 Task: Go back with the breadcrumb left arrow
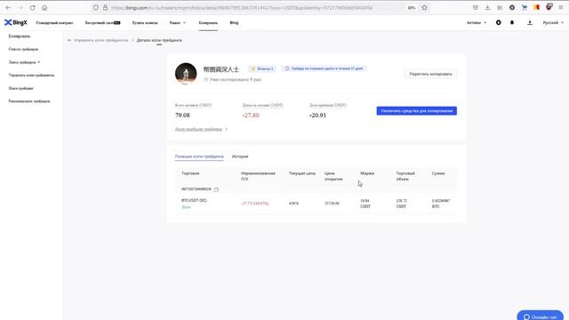coord(69,40)
